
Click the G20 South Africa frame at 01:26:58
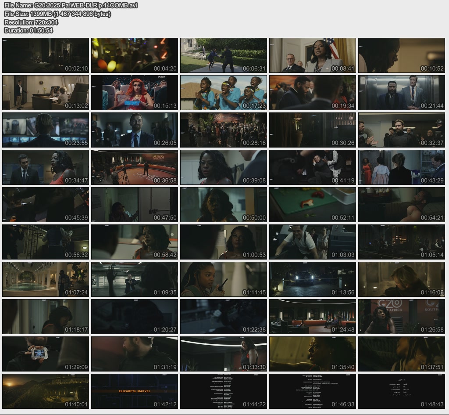[402, 317]
